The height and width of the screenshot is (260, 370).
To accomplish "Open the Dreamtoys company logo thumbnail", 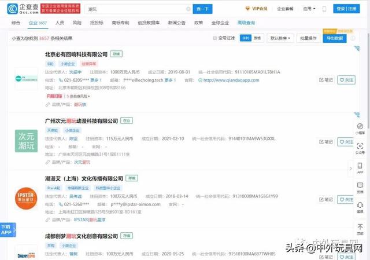I will pyautogui.click(x=26, y=252).
